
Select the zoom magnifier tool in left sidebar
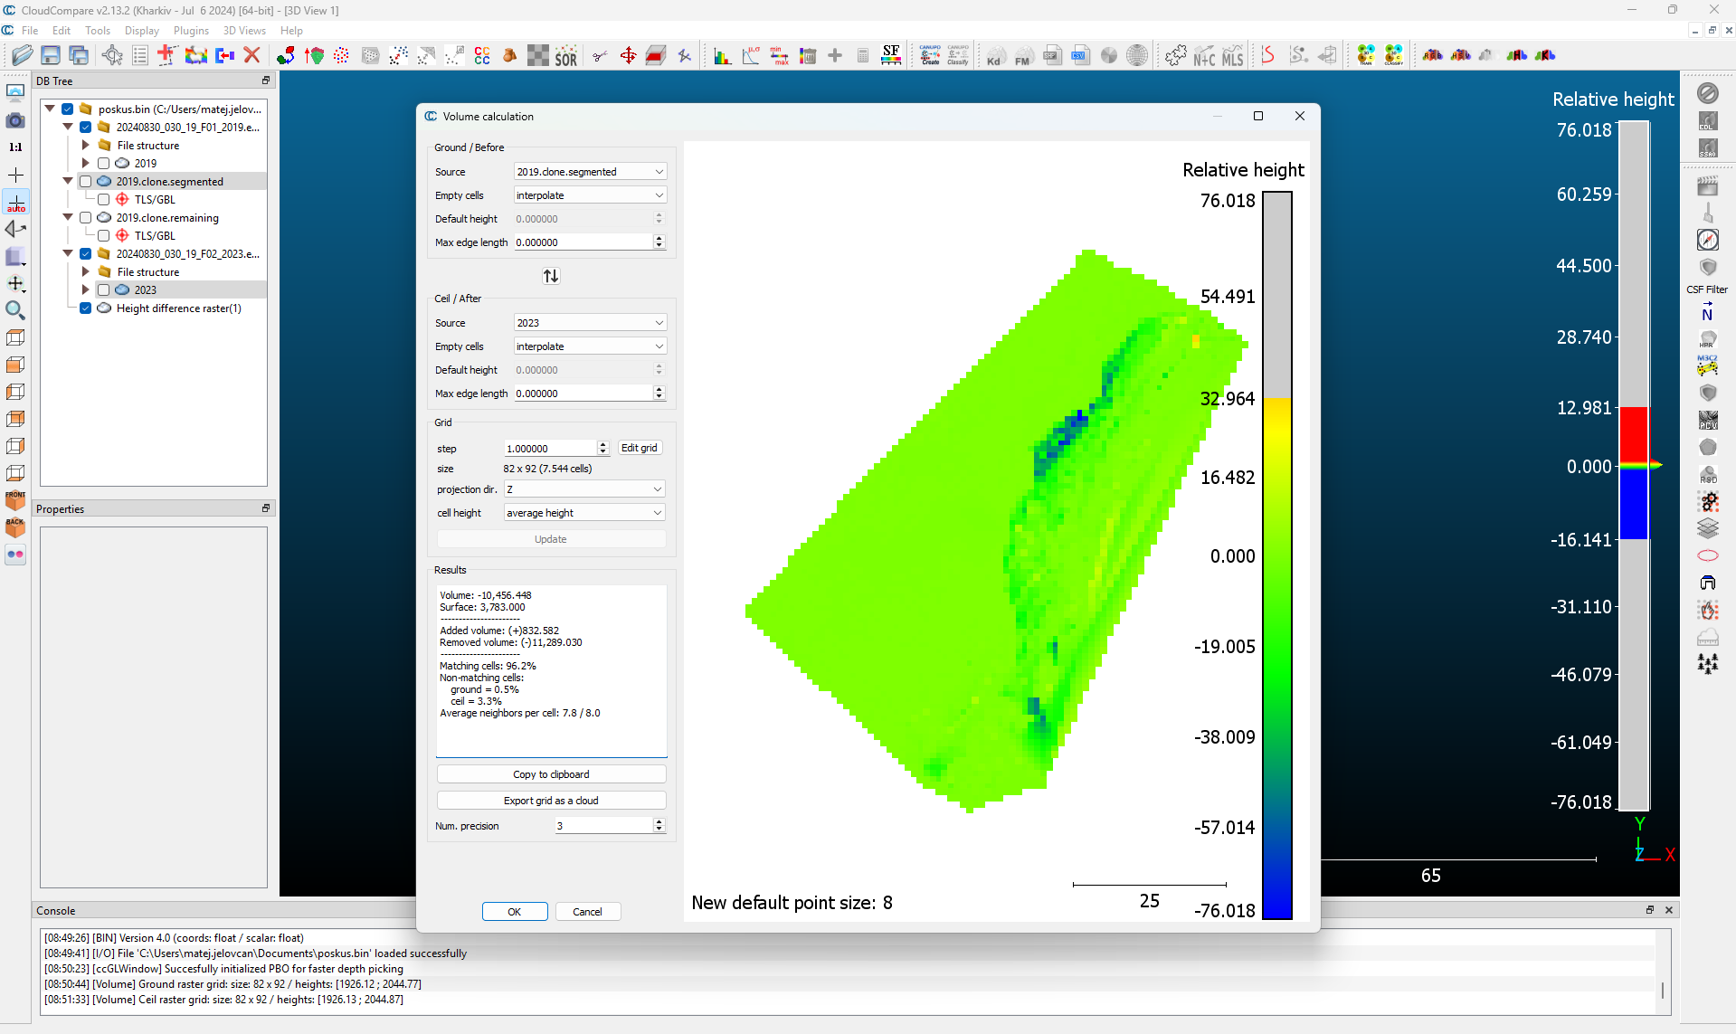(15, 311)
